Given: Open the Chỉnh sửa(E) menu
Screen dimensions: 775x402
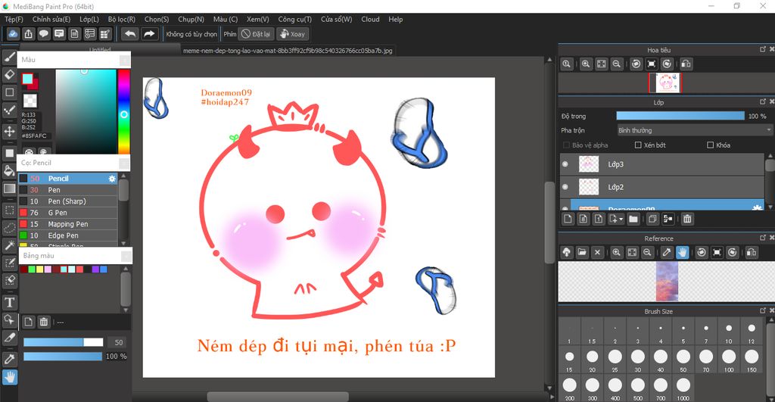Looking at the screenshot, I should click(51, 19).
